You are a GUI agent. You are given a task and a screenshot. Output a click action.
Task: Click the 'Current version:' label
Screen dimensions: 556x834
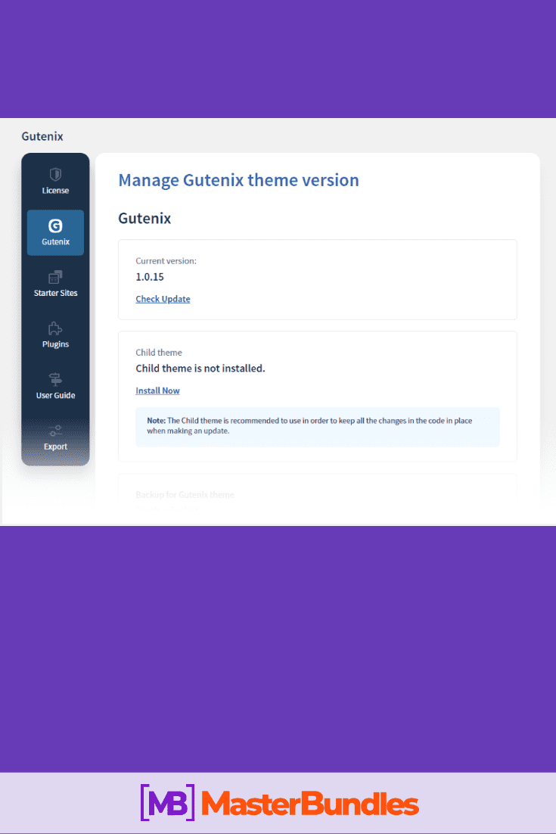tap(166, 260)
